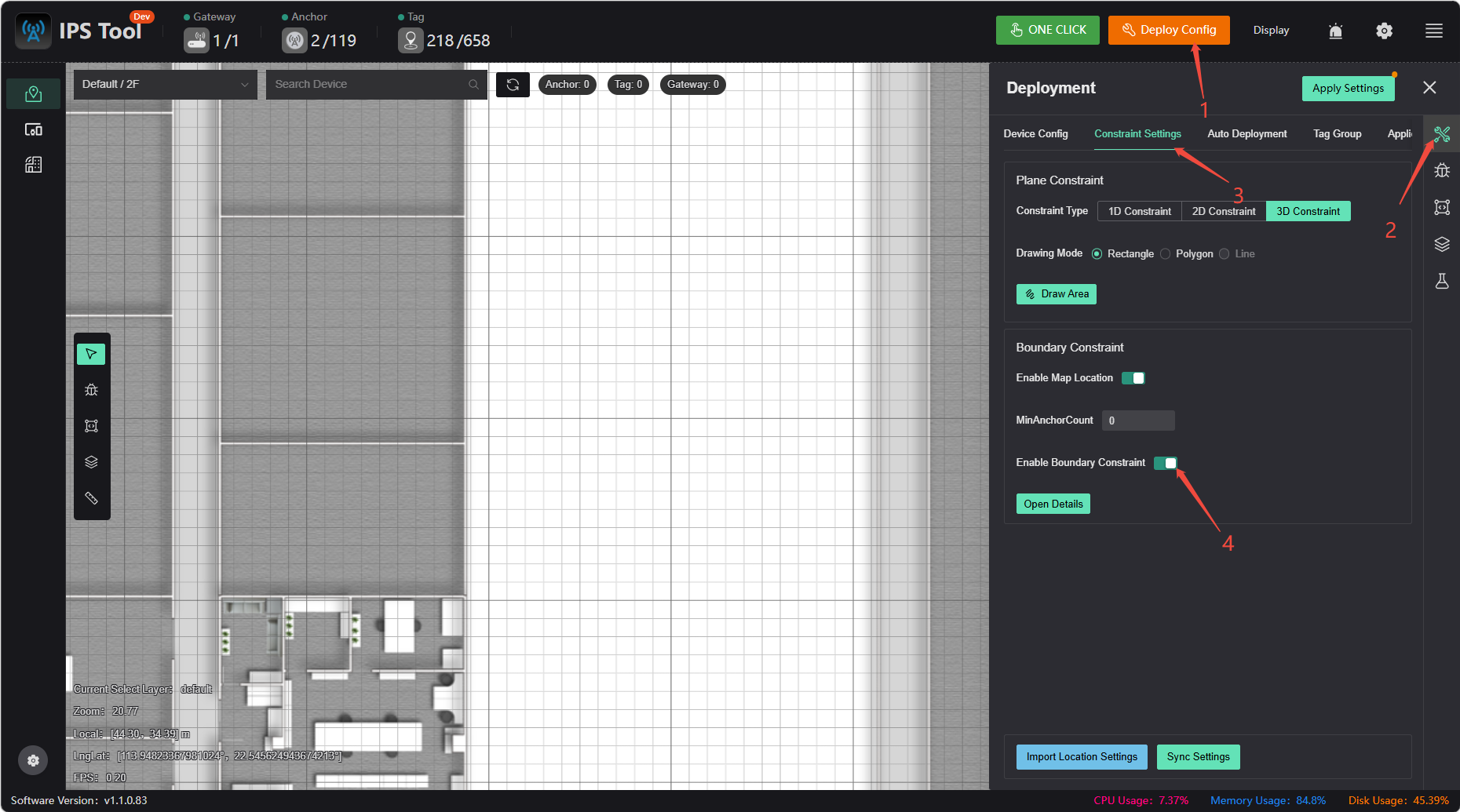Expand the Default / 2F floor dropdown
This screenshot has height=812, width=1460.
point(165,85)
